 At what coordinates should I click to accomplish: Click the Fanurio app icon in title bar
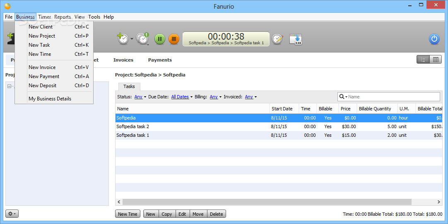pyautogui.click(x=7, y=6)
